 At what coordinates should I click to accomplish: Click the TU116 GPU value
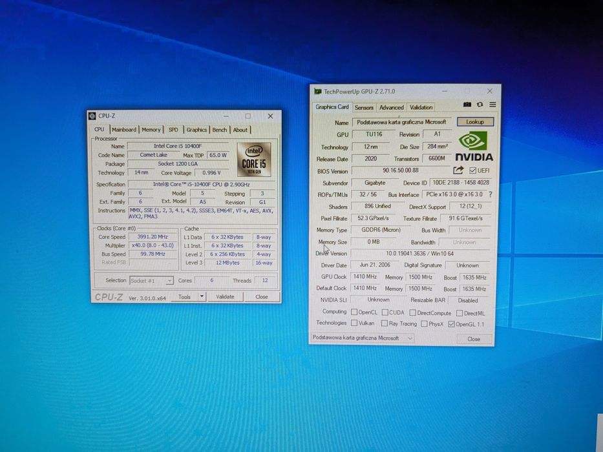374,134
